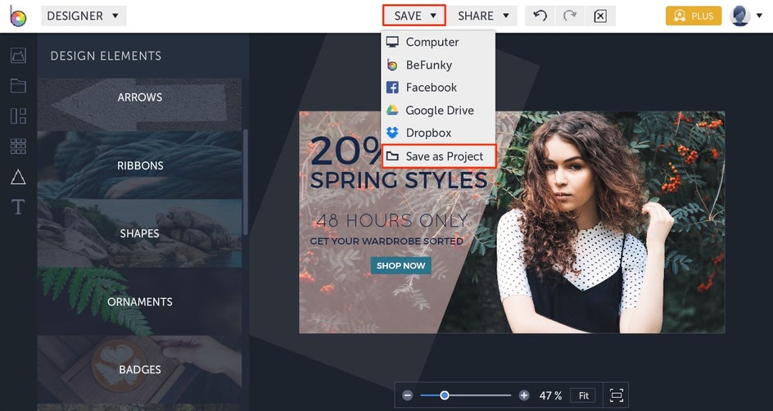Open the DESIGNER mode dropdown
This screenshot has height=411, width=773.
point(84,16)
